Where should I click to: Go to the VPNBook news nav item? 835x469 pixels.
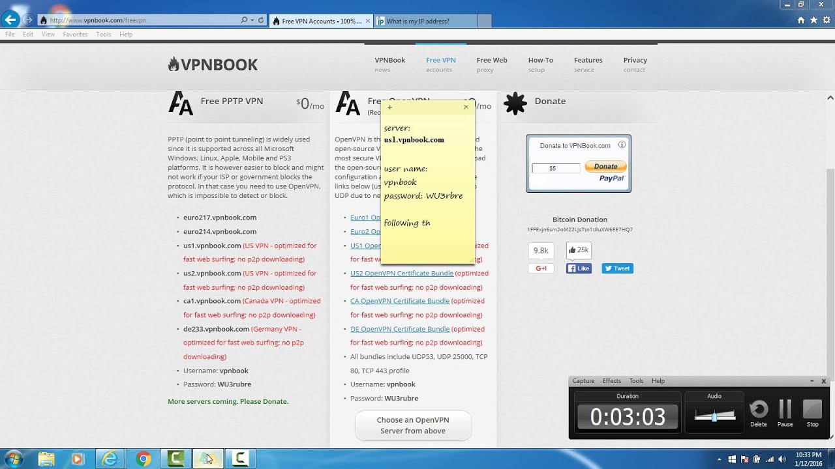[x=389, y=64]
